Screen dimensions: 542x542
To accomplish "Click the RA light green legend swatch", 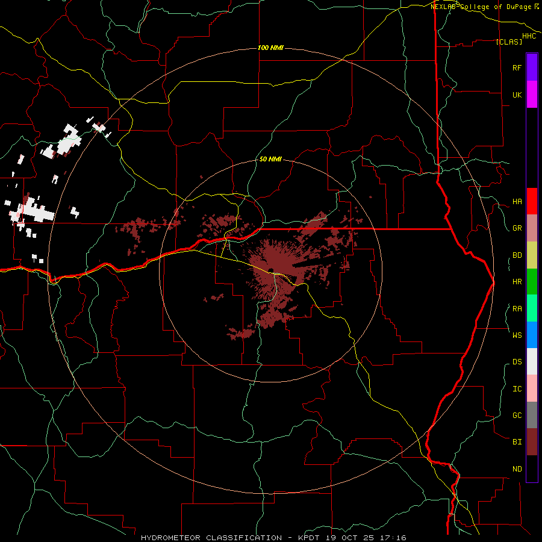I will tap(532, 308).
